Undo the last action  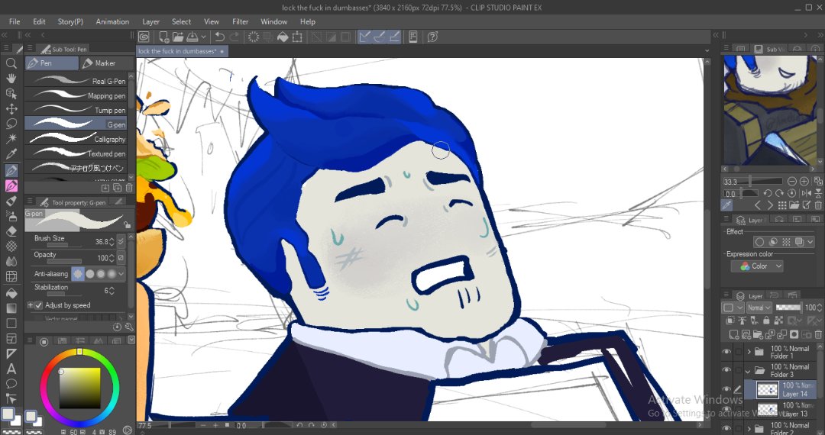click(x=219, y=37)
